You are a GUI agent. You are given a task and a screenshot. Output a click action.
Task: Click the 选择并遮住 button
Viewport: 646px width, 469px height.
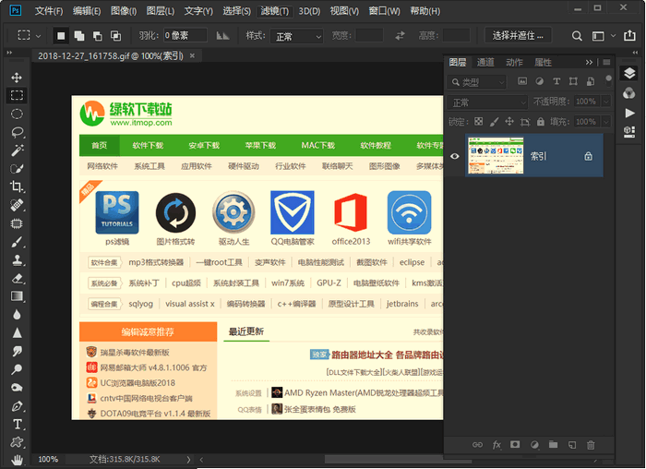pos(518,36)
